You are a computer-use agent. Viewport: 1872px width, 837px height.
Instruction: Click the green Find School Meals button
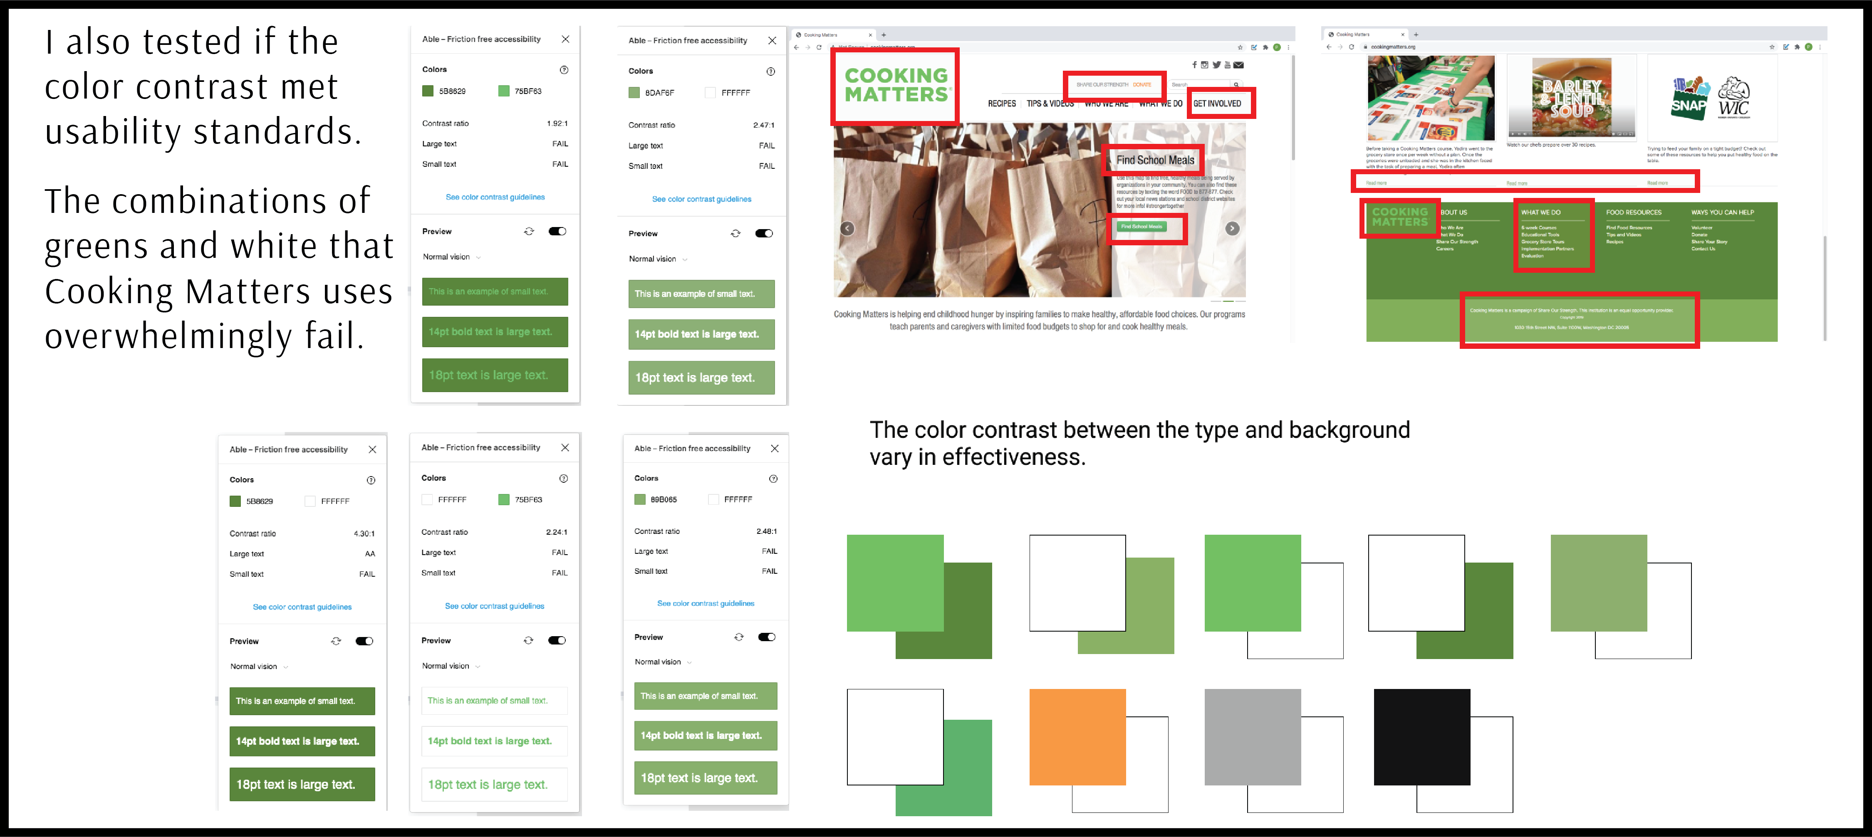(1141, 227)
